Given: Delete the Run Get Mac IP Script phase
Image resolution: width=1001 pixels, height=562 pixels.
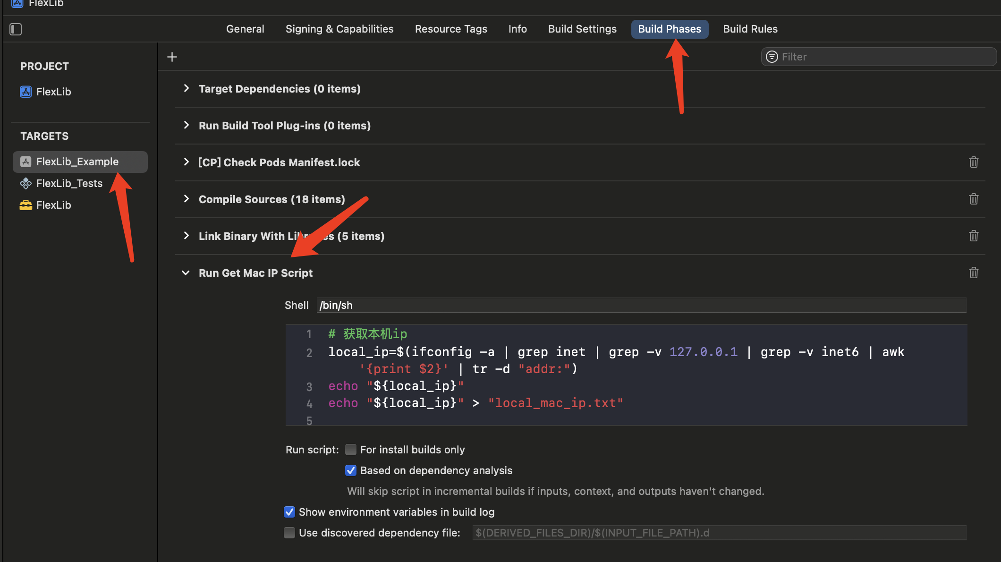Looking at the screenshot, I should pos(973,273).
